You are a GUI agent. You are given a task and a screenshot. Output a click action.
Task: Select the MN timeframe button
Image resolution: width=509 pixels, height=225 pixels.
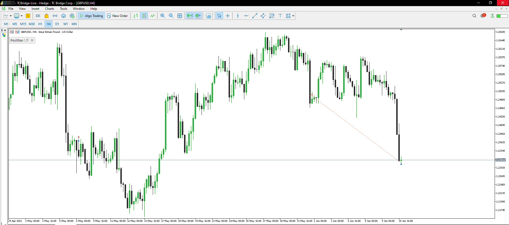coord(74,24)
